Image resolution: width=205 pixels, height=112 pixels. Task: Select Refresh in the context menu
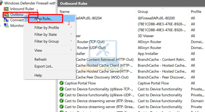tap(40, 59)
